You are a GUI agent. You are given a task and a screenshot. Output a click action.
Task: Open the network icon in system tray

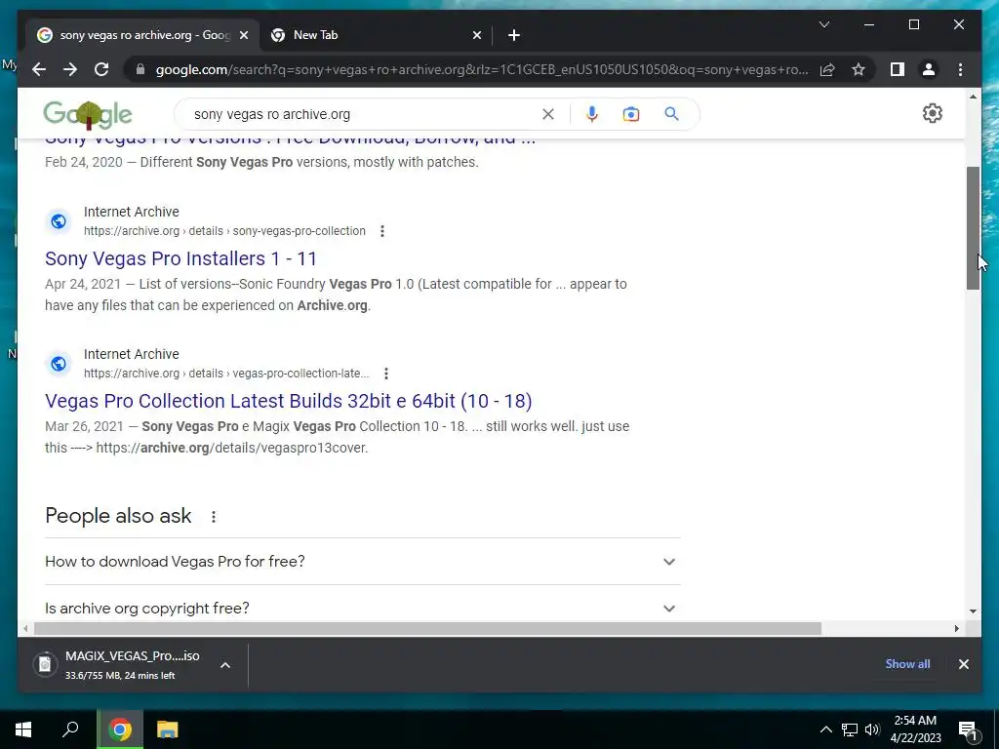[850, 729]
